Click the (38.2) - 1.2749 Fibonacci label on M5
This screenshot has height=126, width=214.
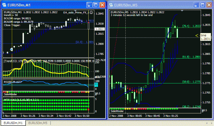pyautogui.click(x=191, y=107)
